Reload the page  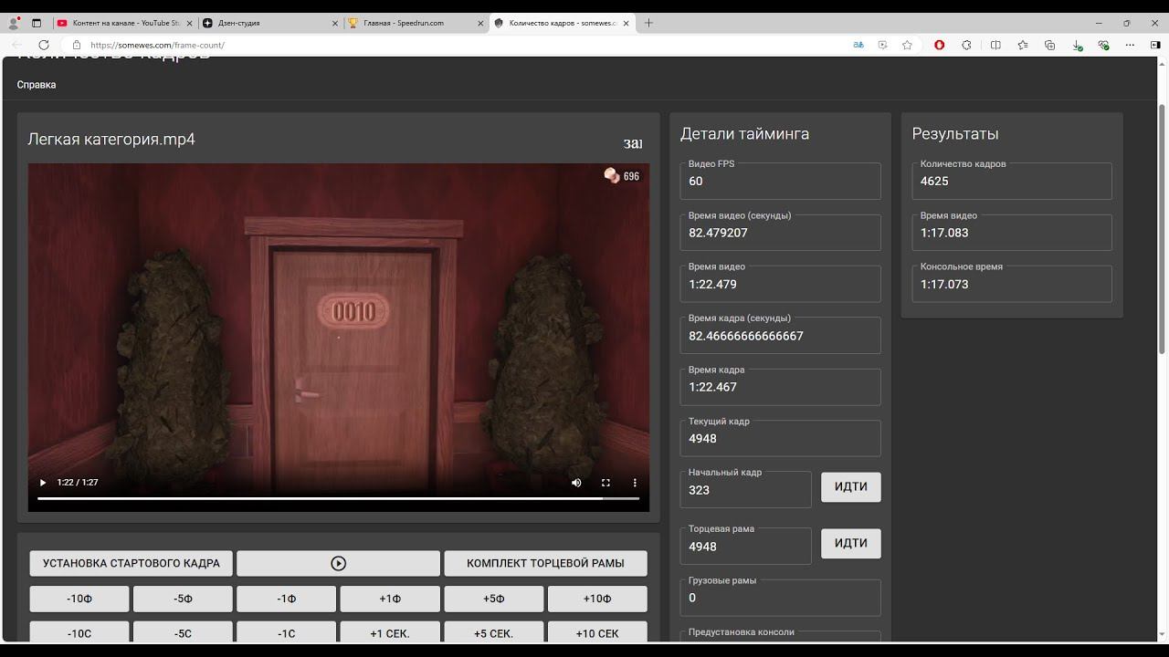43,45
